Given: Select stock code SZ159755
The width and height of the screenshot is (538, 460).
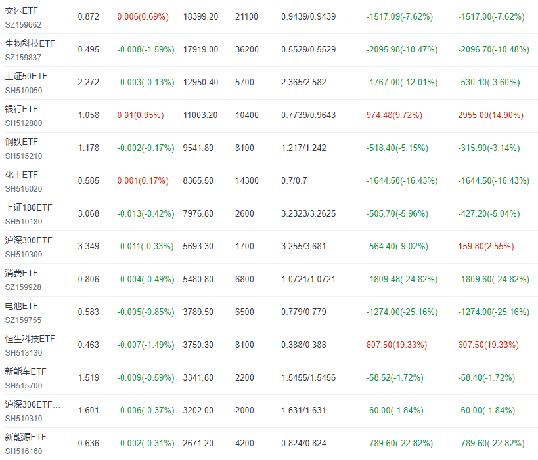Looking at the screenshot, I should click(23, 320).
